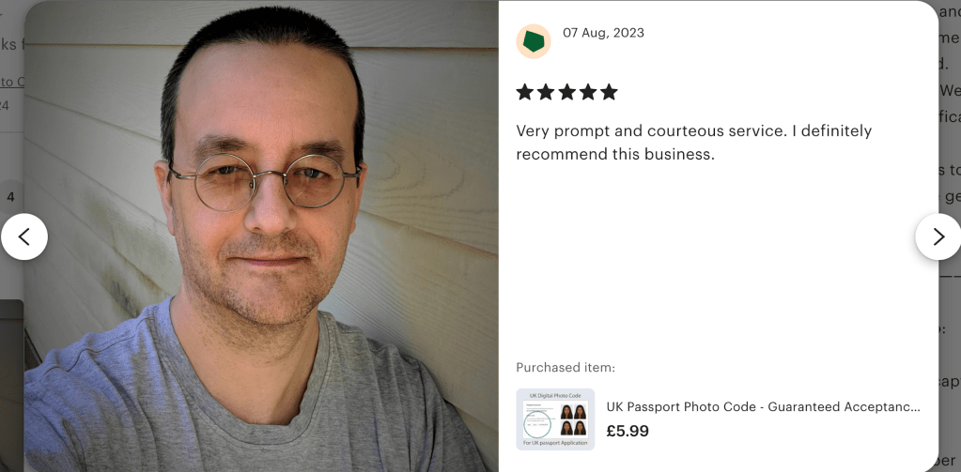Click the first star in the rating
Screen dimensions: 961x472
pos(524,93)
